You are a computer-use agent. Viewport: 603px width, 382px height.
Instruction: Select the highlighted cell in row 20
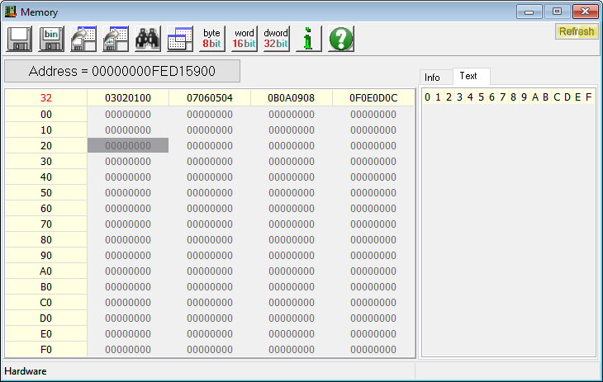[127, 145]
